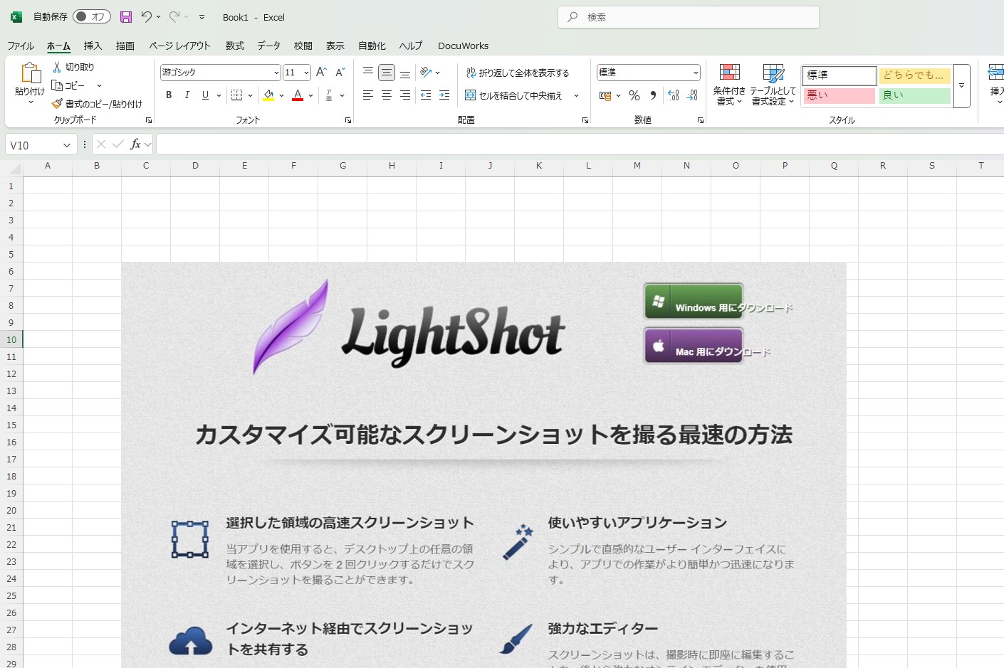Apply borders using the border icon
The image size is (1004, 668).
pyautogui.click(x=237, y=95)
